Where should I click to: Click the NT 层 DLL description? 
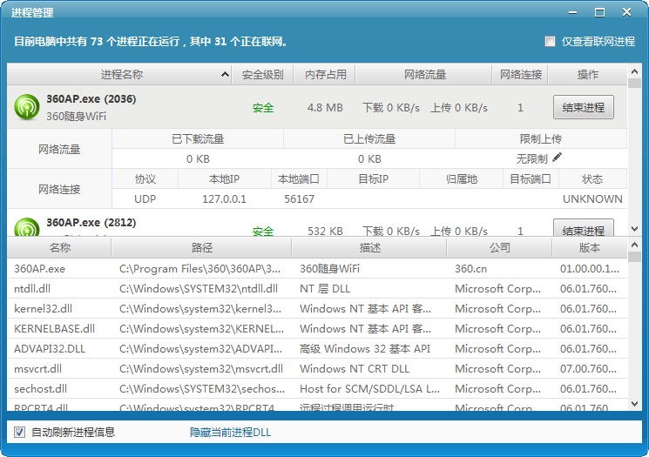[325, 288]
